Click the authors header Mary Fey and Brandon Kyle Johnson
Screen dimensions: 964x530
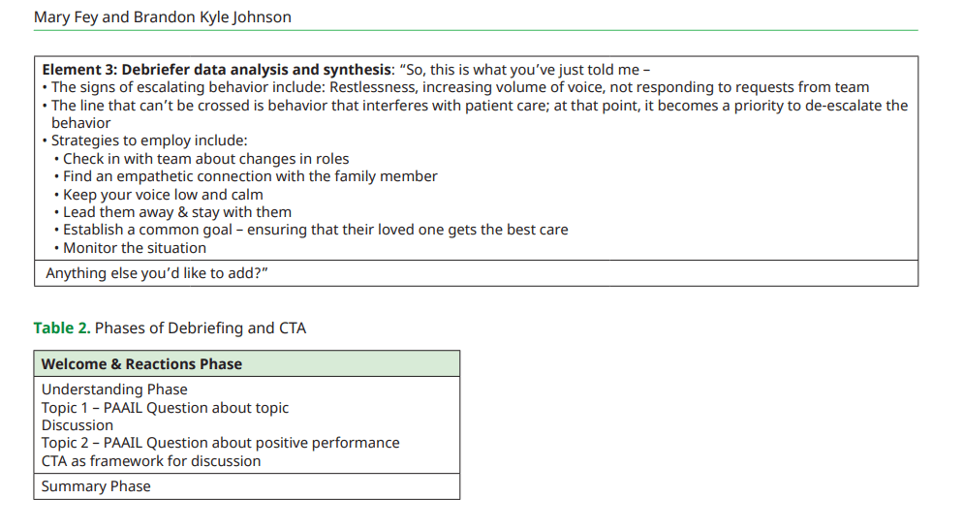coord(162,17)
